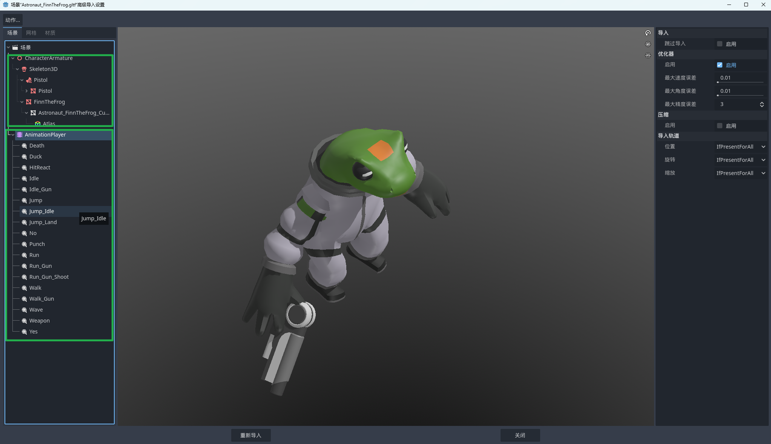Viewport: 771px width, 444px height.
Task: Disable the optimizer enabled checkbox
Action: point(719,65)
